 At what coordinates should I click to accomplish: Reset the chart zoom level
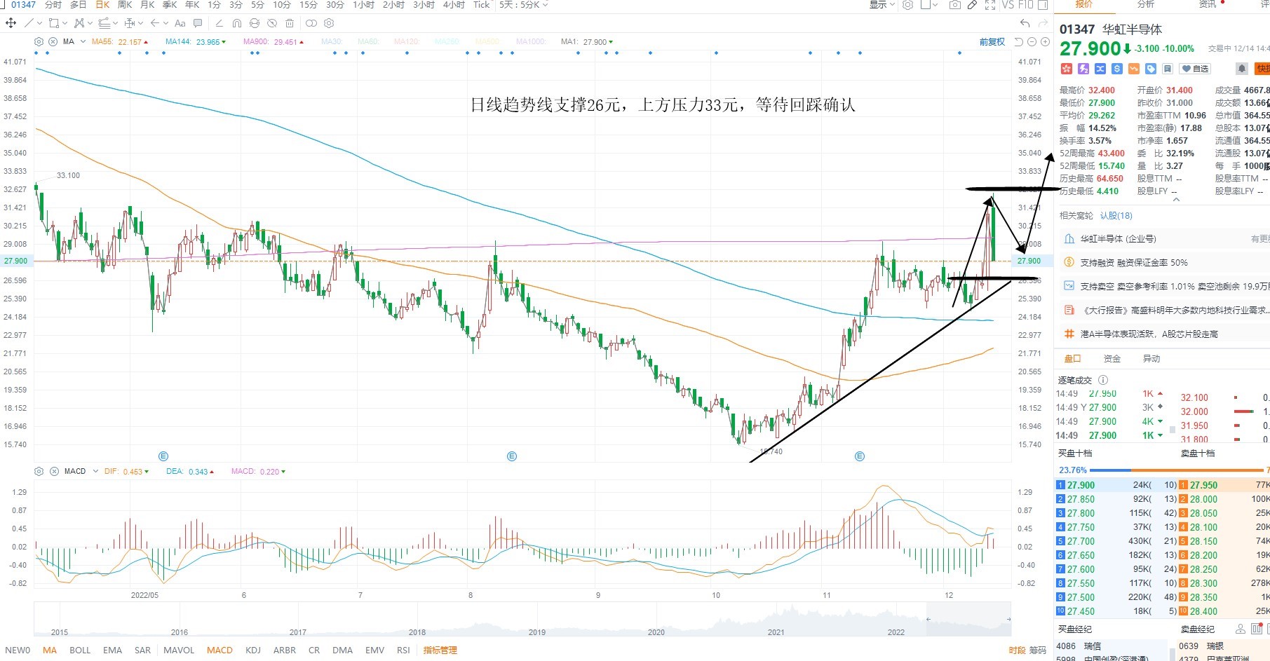1019,42
